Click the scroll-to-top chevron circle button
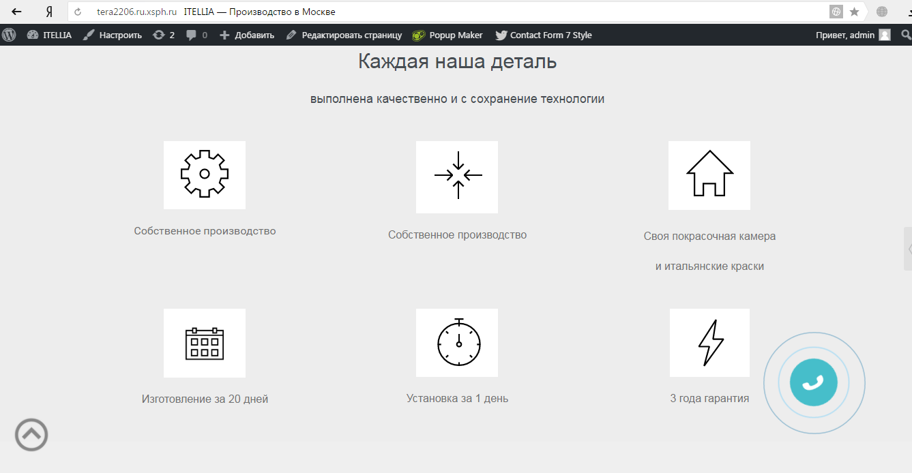This screenshot has height=473, width=912. click(31, 434)
